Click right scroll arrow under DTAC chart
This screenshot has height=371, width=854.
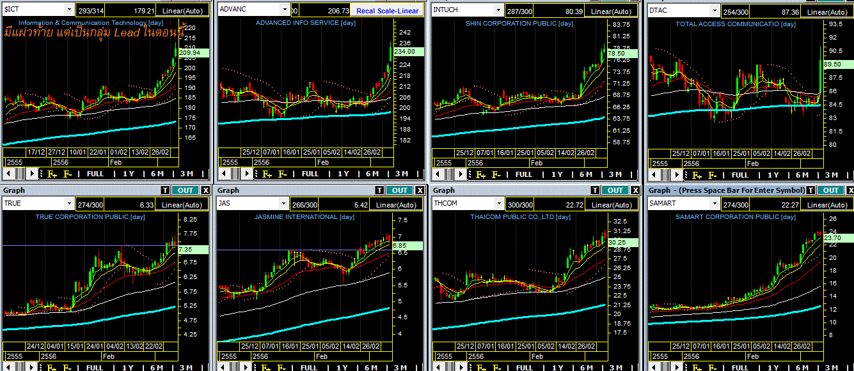(x=676, y=174)
